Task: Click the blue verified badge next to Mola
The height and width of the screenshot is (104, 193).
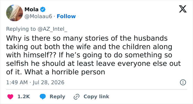Action: coord(43,9)
